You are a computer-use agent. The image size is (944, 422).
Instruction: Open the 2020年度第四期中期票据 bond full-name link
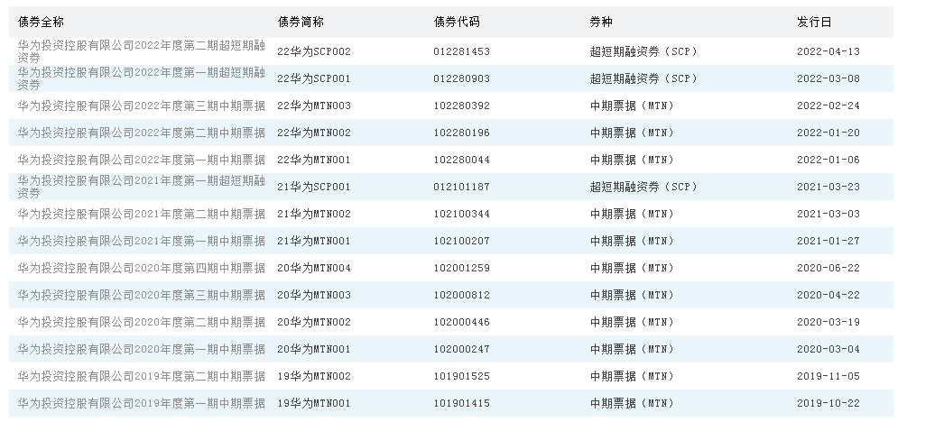[x=141, y=268]
